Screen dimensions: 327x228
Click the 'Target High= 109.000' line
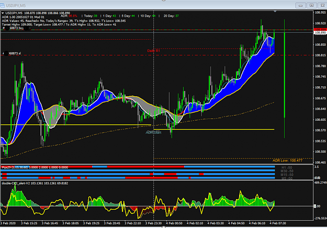[x=59, y=25]
